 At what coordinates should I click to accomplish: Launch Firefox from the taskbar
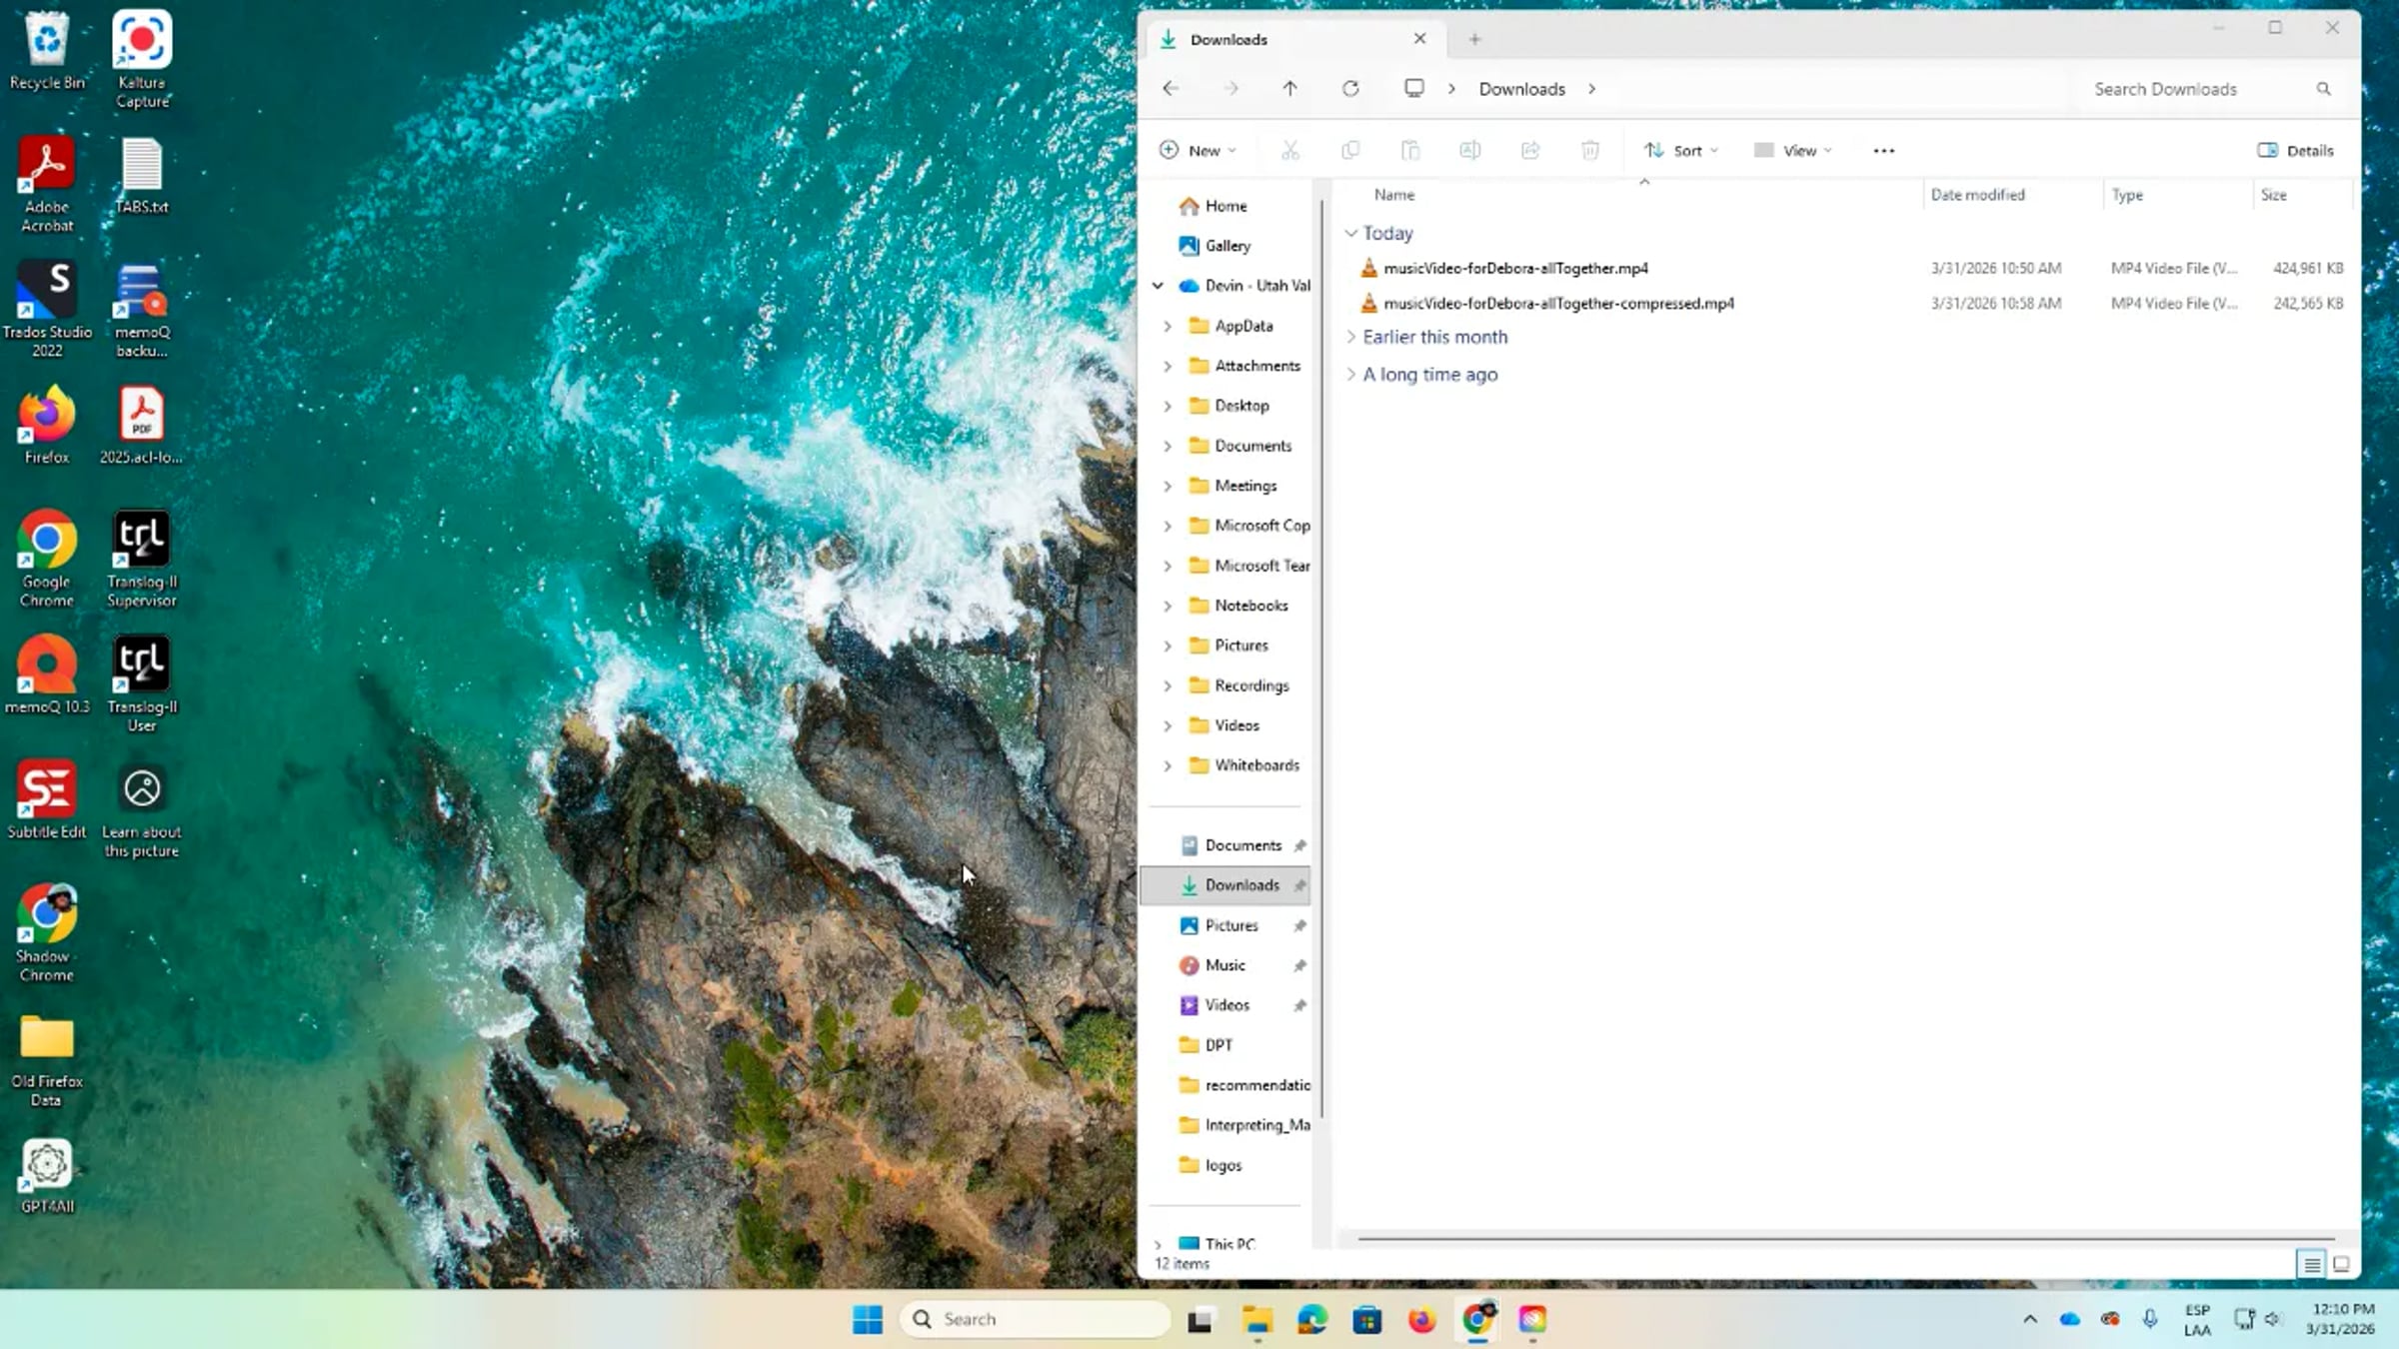(x=1422, y=1320)
